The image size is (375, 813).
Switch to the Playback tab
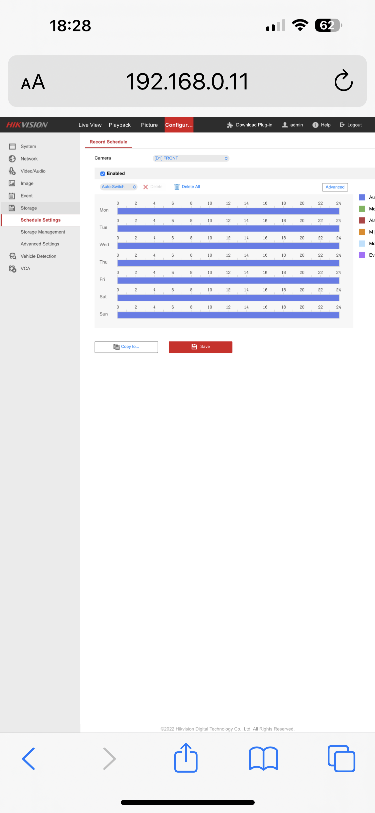pos(120,125)
